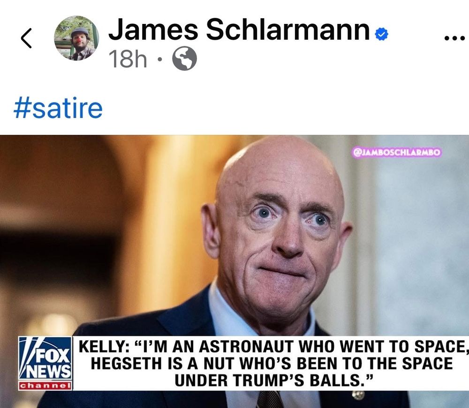Open James Schlarmann's profile picture
This screenshot has width=469, height=408.
pos(76,38)
